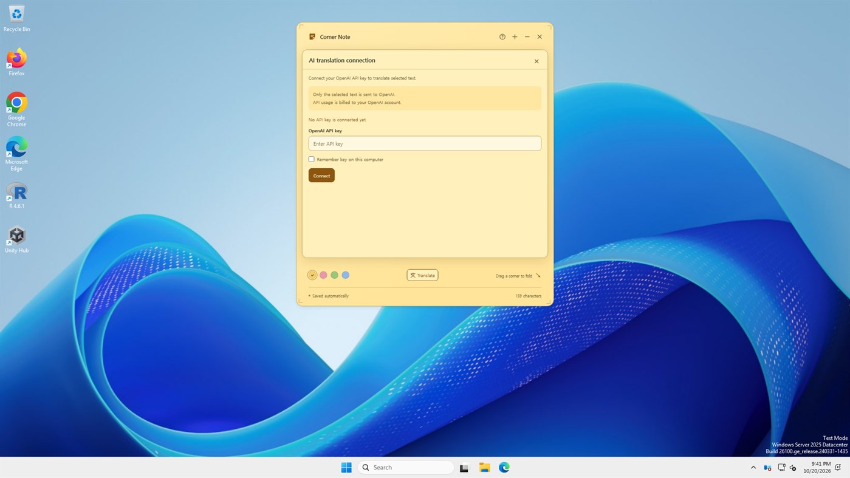The width and height of the screenshot is (850, 478).
Task: Click the Connect button
Action: coord(321,176)
